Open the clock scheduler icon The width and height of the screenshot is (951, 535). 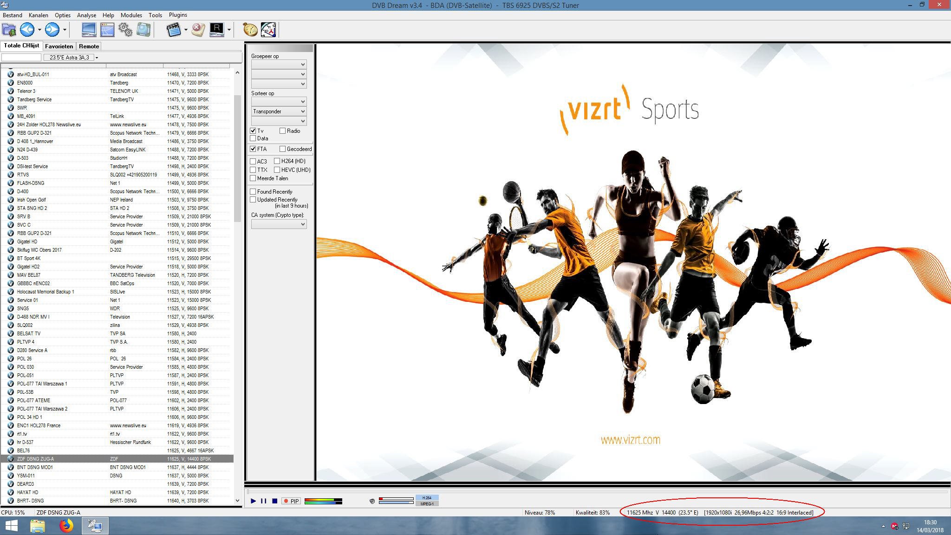(268, 30)
